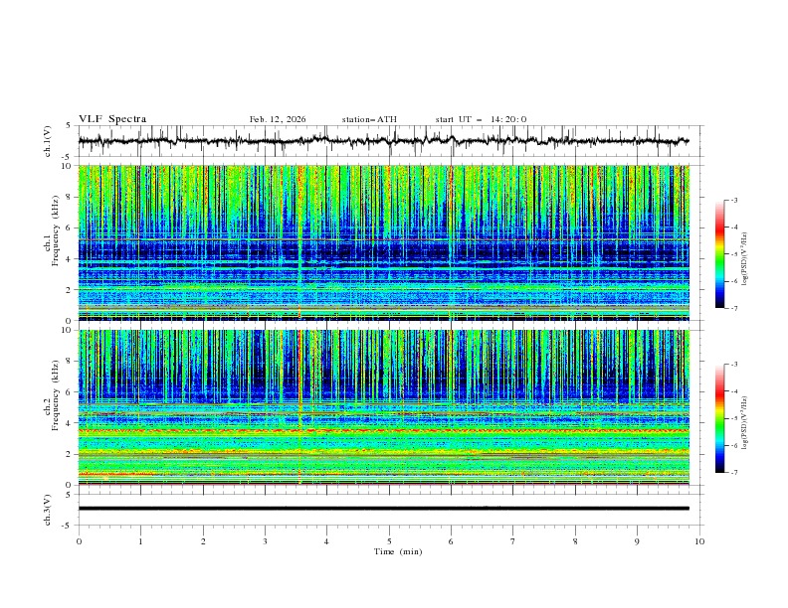Click the "Time (min)" x-axis label
This screenshot has height=608, width=788.
click(x=398, y=551)
